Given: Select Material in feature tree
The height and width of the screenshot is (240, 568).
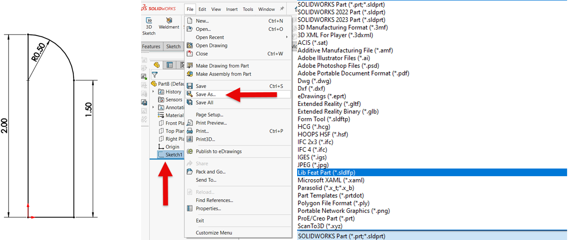Looking at the screenshot, I should pos(171,115).
